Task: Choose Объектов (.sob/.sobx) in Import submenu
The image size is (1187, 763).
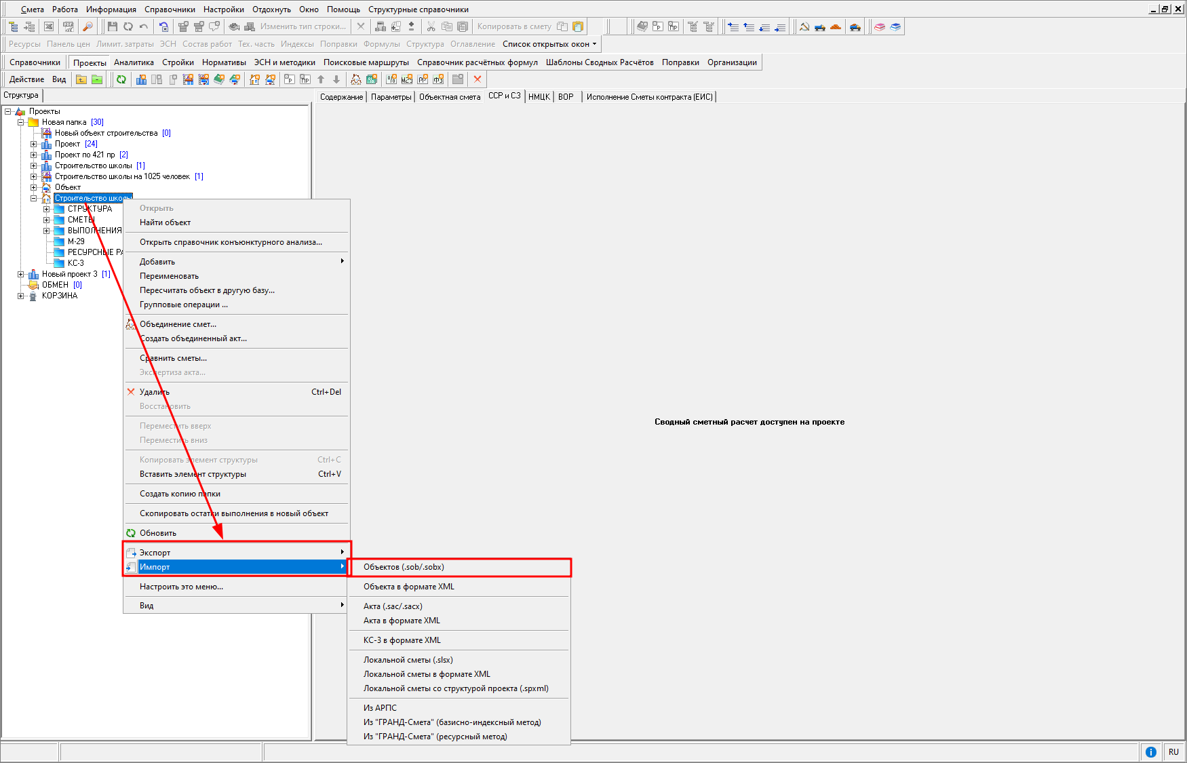Action: coord(404,567)
